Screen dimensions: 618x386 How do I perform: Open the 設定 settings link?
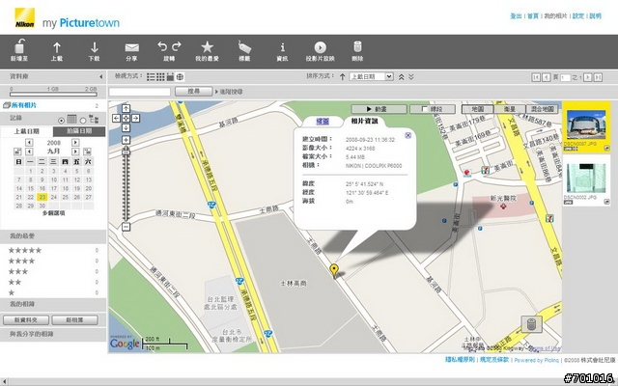[x=578, y=16]
